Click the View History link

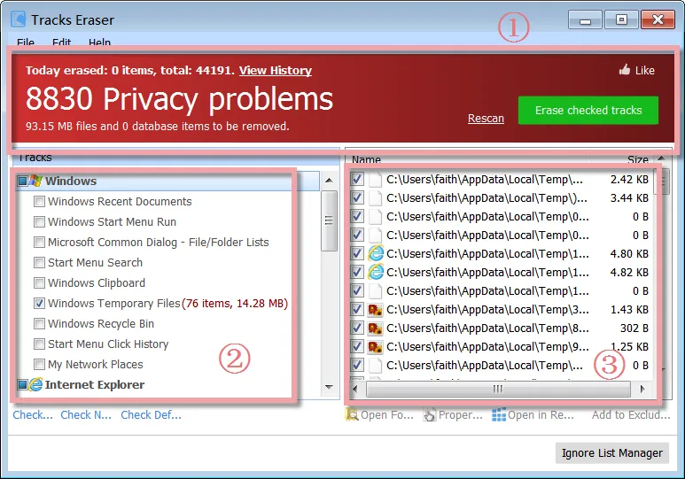[x=276, y=70]
